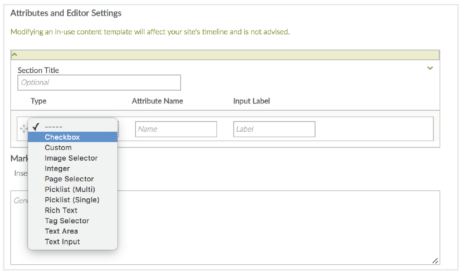
Task: Click into the Input Label field
Action: tap(274, 129)
